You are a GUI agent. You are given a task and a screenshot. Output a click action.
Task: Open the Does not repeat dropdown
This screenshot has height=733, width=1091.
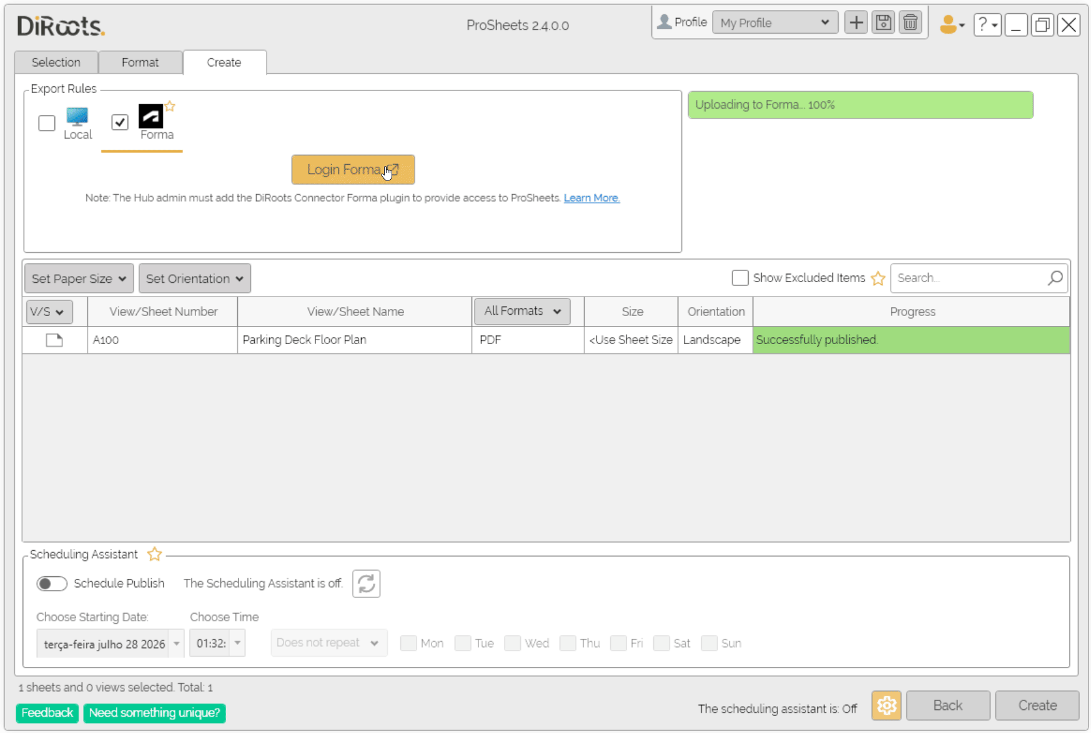pyautogui.click(x=328, y=643)
